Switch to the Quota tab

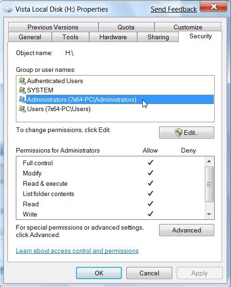(x=126, y=27)
